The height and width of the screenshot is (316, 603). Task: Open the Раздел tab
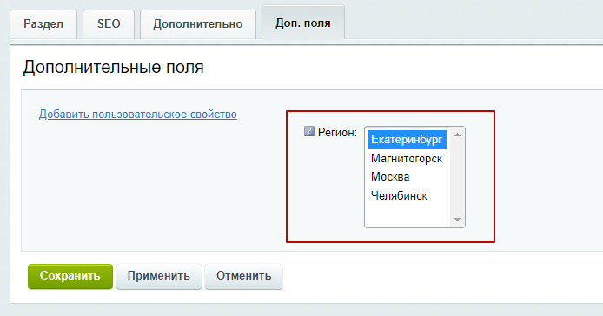43,24
